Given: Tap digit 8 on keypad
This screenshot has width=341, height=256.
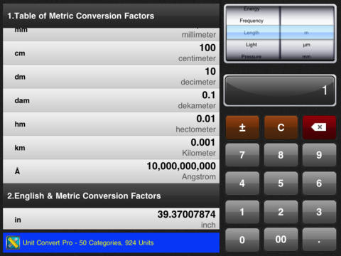Looking at the screenshot, I should coord(281,155).
